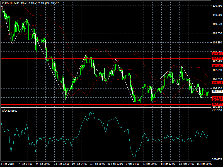Screen dimensions: 223x167
Task: Click the 108.550 price axis value
Action: (217, 43)
